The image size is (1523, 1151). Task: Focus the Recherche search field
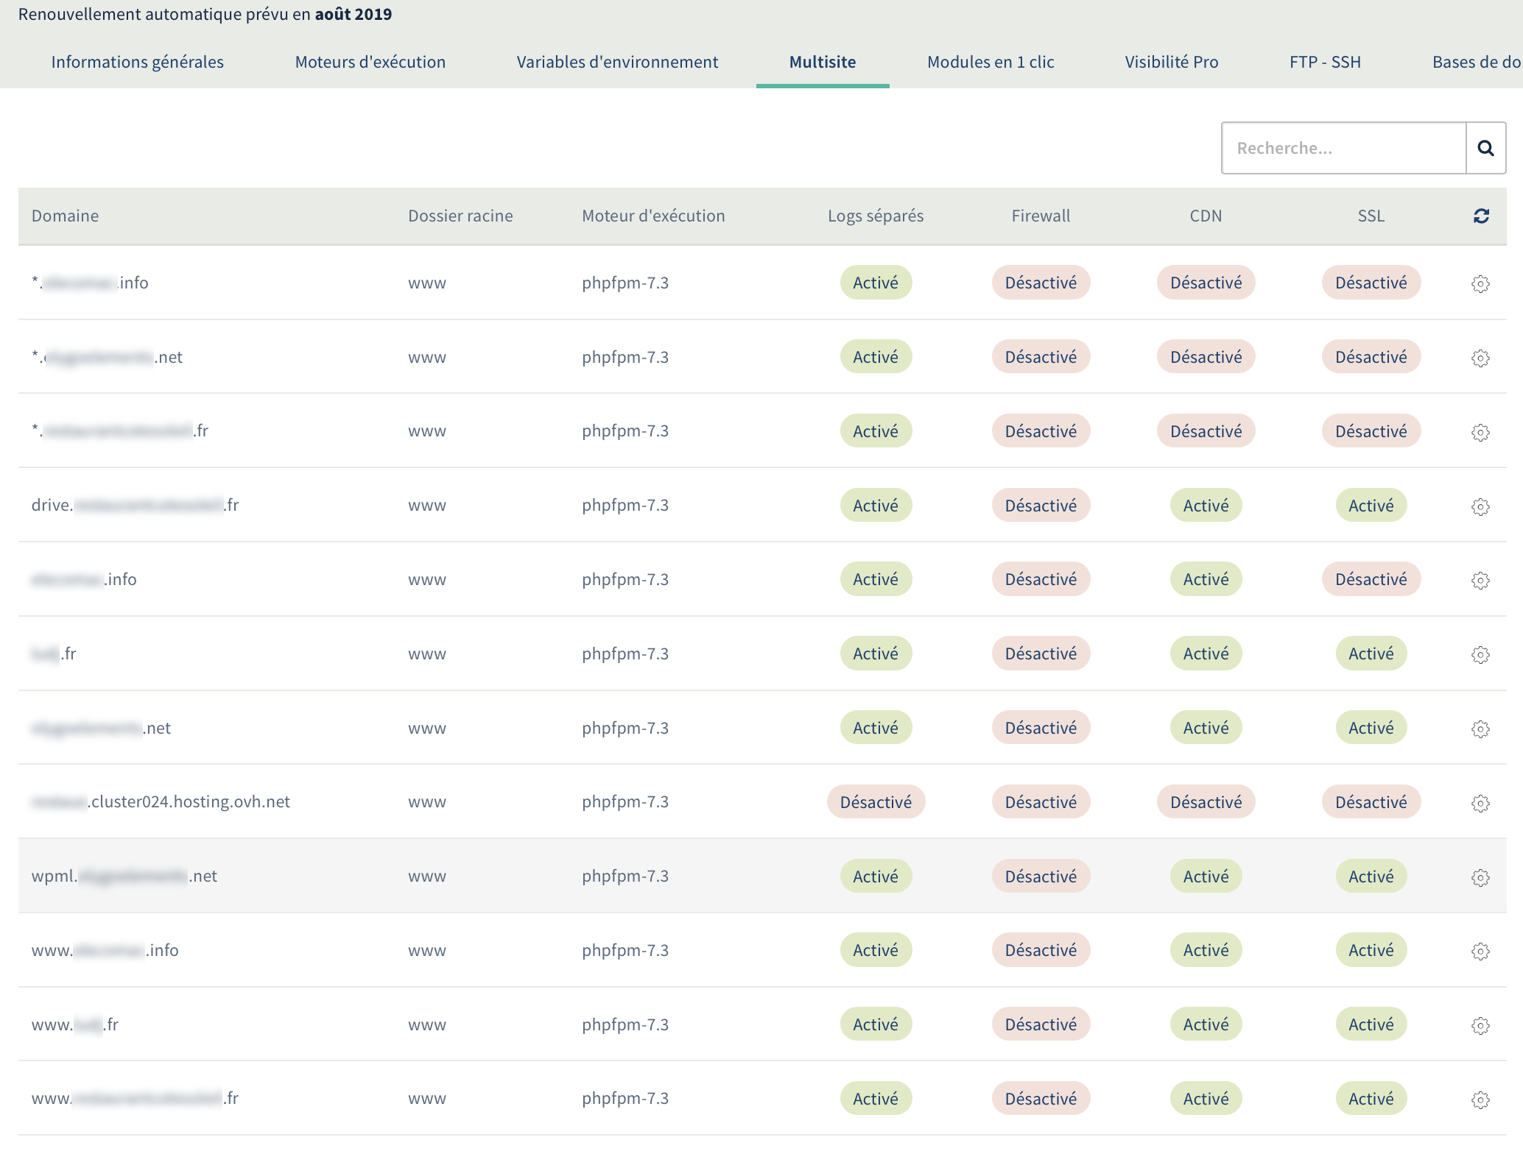(x=1343, y=148)
